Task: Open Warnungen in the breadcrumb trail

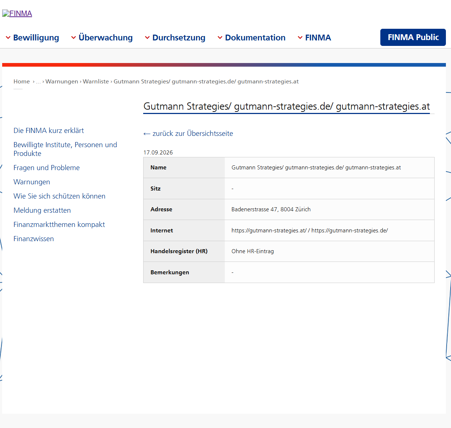Action: tap(62, 82)
